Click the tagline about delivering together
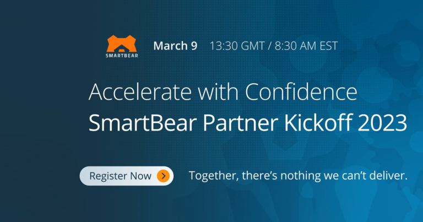Viewport: 423px width, 222px height. click(298, 176)
